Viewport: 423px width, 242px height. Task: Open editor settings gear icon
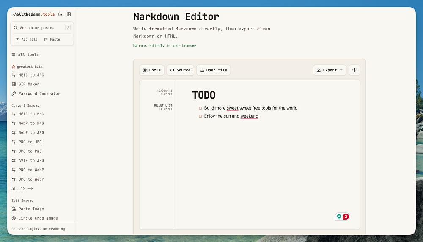[354, 70]
